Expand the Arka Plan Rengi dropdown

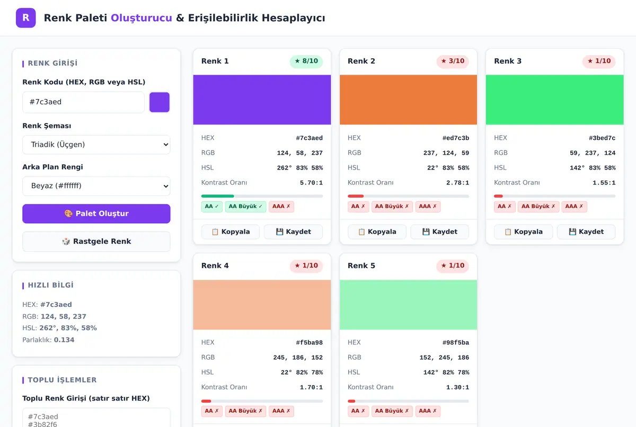click(96, 186)
